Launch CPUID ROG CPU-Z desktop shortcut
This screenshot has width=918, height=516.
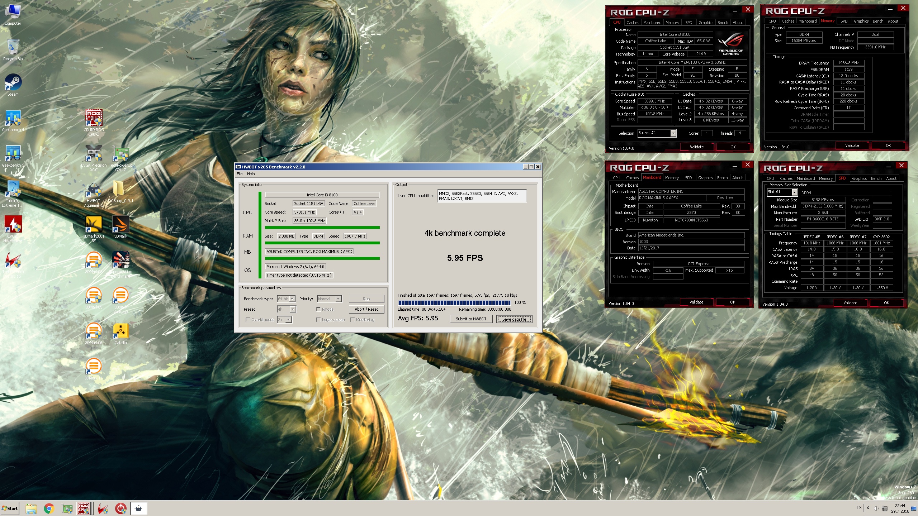[94, 123]
